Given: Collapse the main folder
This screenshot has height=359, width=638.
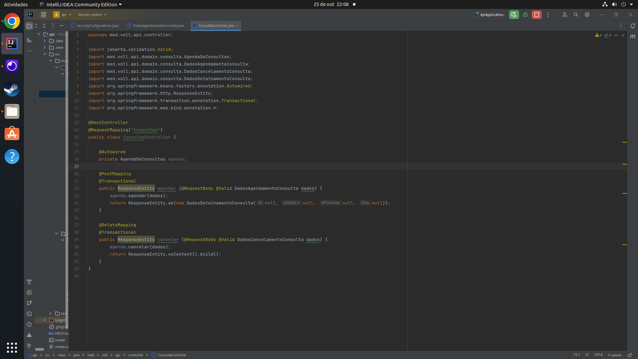Looking at the screenshot, I should 51,61.
